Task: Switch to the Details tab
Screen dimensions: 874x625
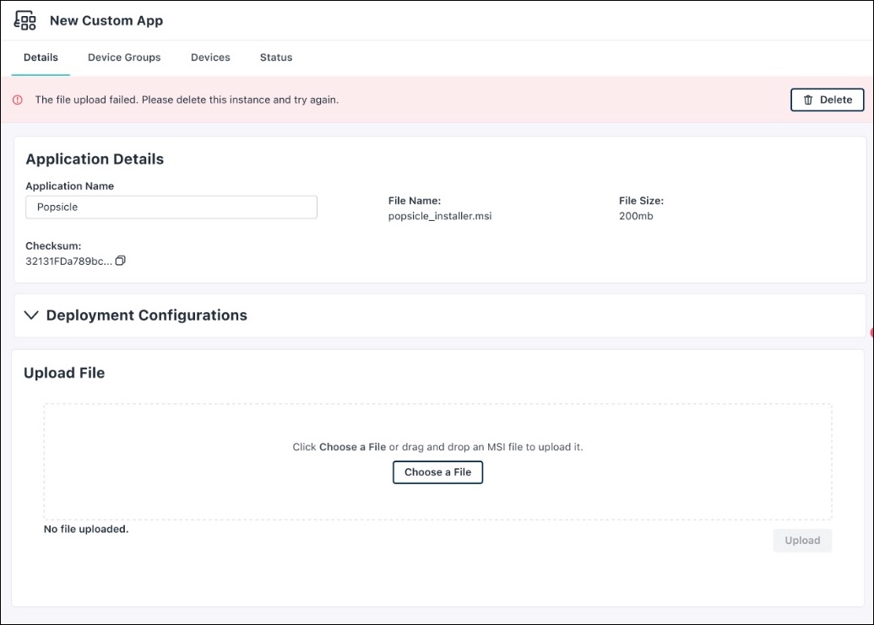Action: (41, 57)
